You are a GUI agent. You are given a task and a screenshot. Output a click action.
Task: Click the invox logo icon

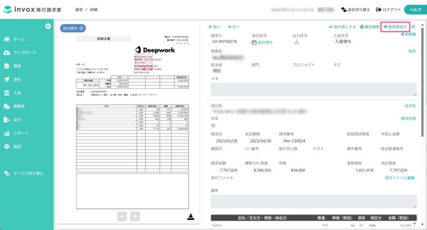pyautogui.click(x=7, y=10)
